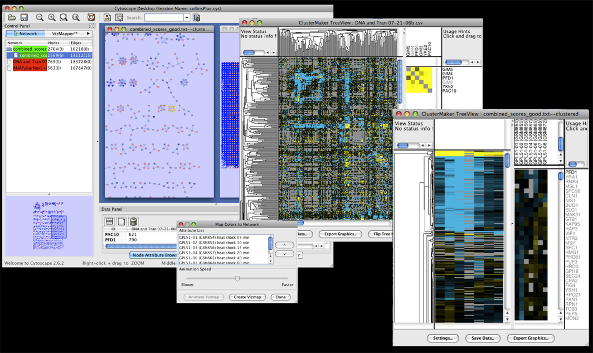The height and width of the screenshot is (353, 593).
Task: Select the combined_scores parent network folder
Action: click(x=30, y=49)
